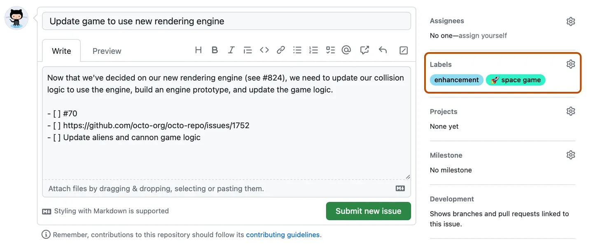Viewport: 593px width, 245px height.
Task: Open the contributing guidelines link
Action: pyautogui.click(x=282, y=235)
